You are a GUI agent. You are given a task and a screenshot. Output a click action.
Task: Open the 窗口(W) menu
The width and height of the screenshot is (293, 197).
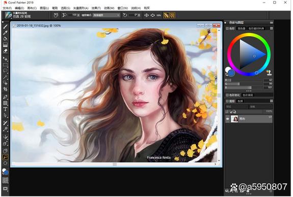pos(123,8)
